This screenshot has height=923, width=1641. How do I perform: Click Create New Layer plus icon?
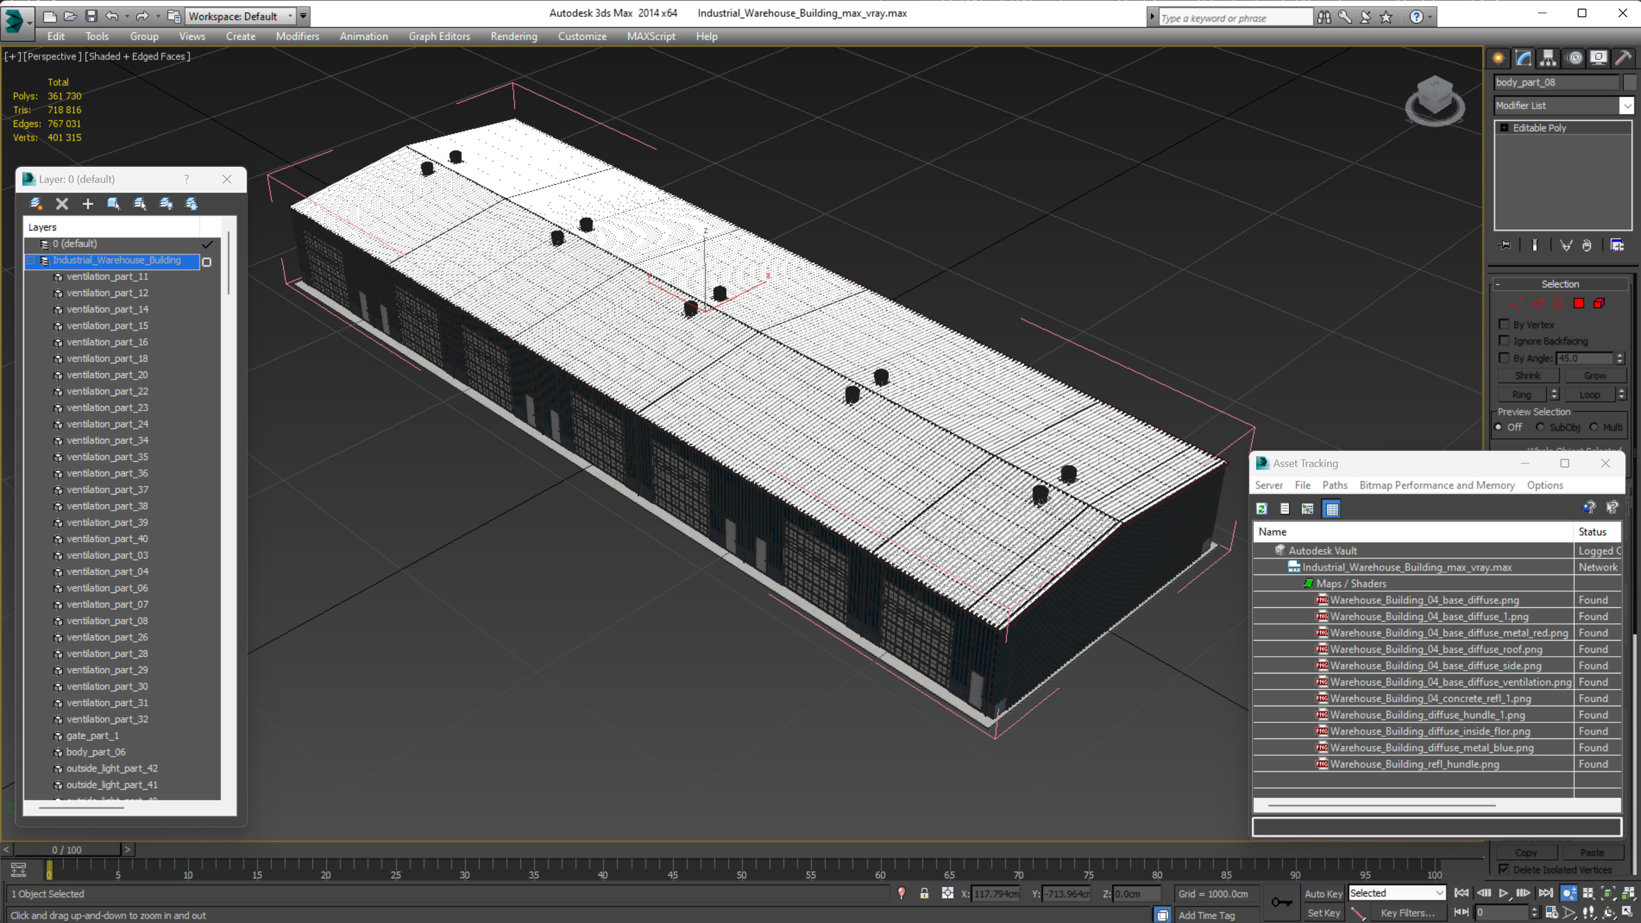(x=88, y=204)
